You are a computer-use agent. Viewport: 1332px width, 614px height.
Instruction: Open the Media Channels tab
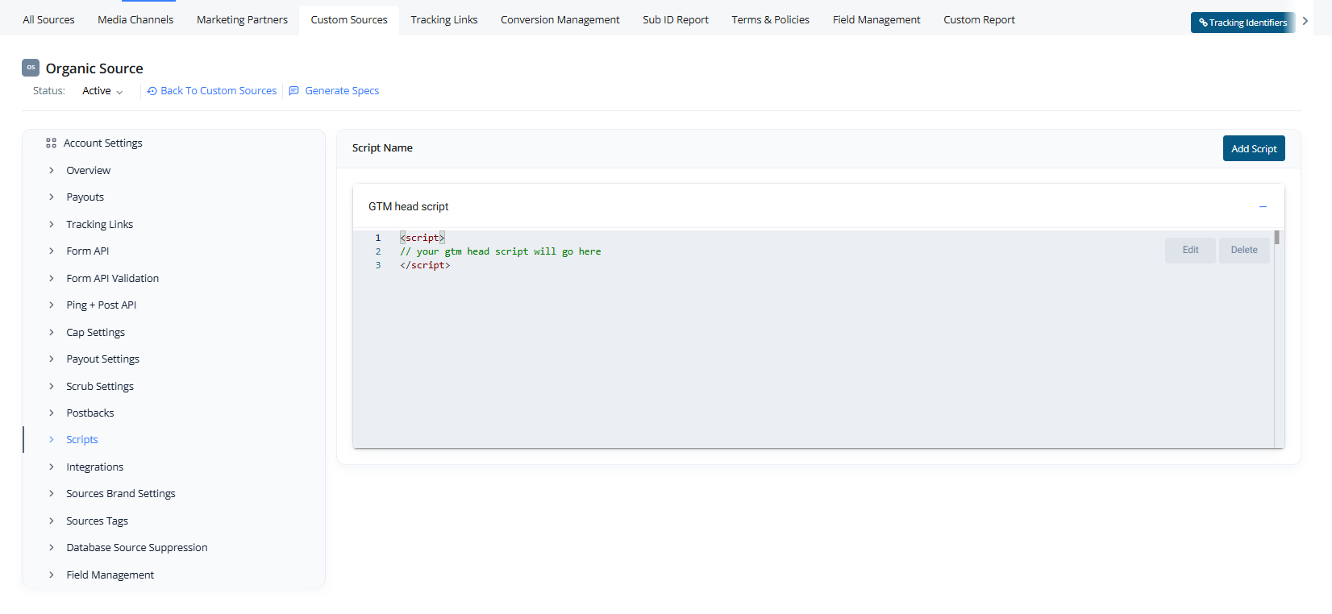coord(135,19)
